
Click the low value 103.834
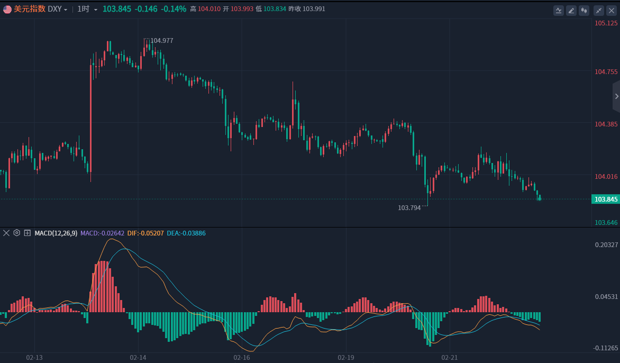[x=275, y=8]
